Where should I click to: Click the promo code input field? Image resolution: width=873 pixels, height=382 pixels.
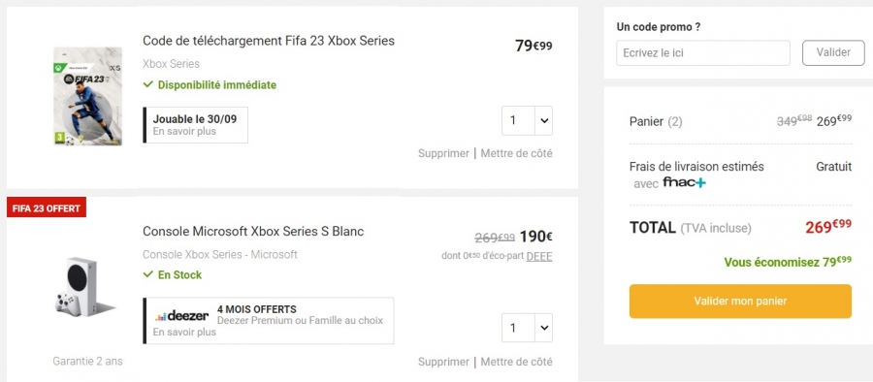click(x=703, y=53)
